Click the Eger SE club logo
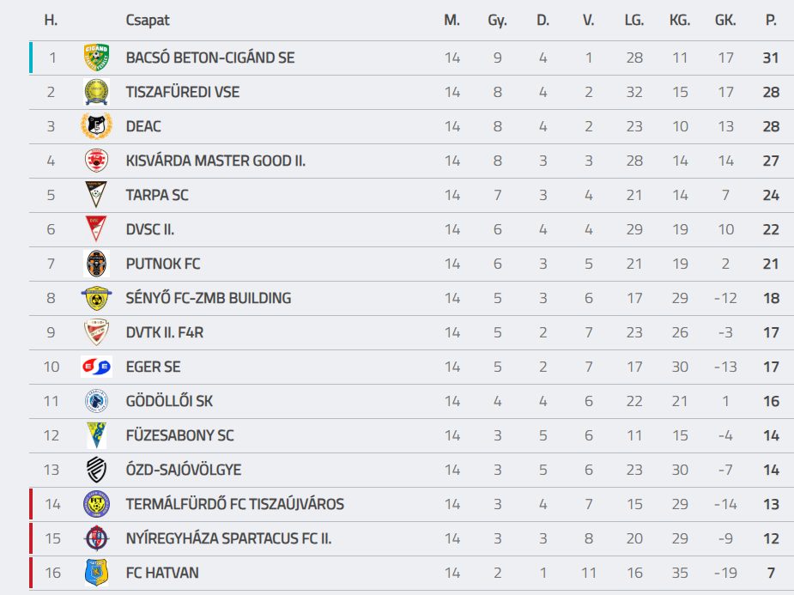Viewport: 794px width, 595px height. pos(96,367)
